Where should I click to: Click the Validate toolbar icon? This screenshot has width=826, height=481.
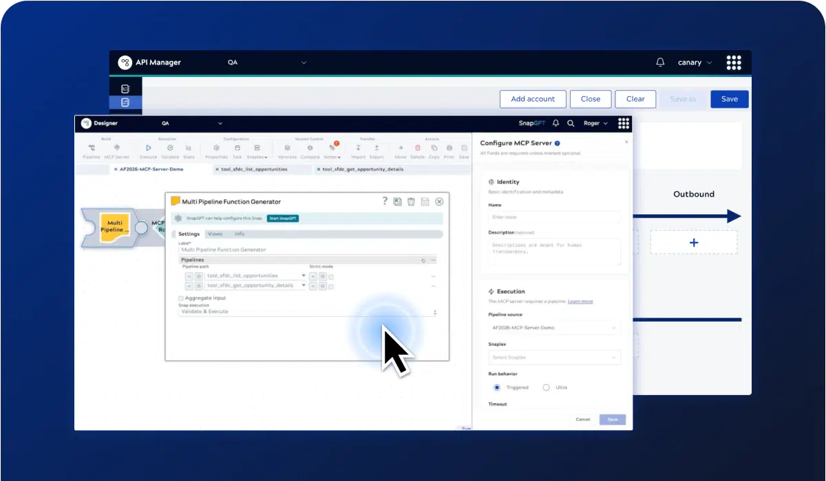click(x=170, y=148)
